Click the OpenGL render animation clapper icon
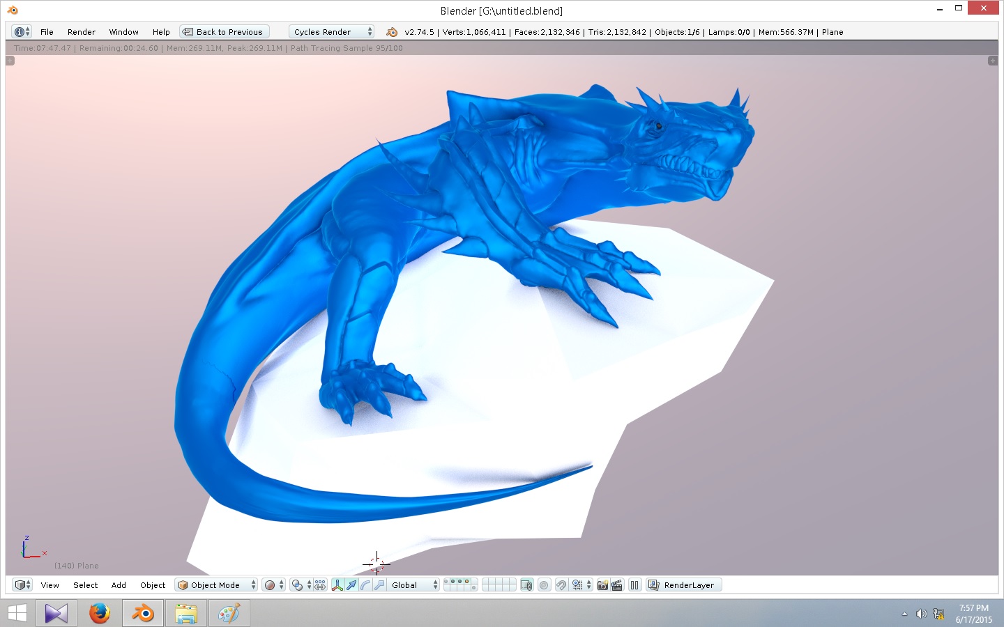 click(x=617, y=585)
